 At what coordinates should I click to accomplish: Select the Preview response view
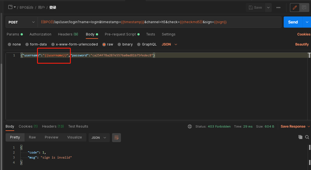pos(52,137)
